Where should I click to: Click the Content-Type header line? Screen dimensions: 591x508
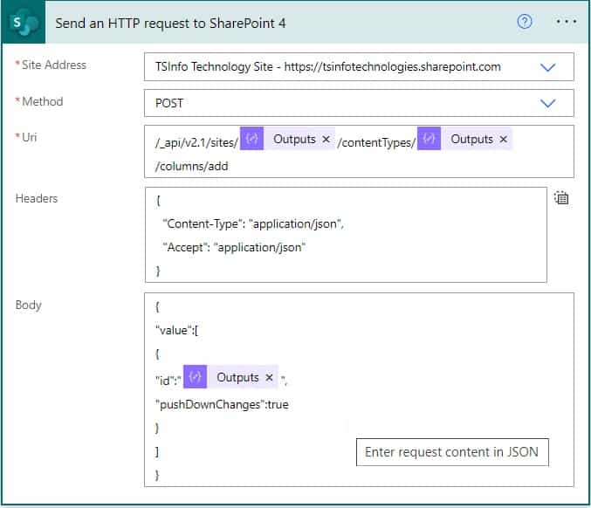pyautogui.click(x=253, y=223)
